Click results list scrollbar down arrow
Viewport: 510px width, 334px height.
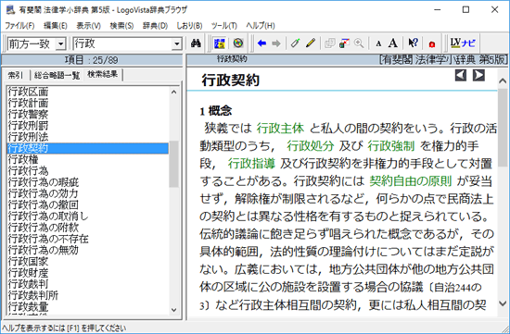[174, 310]
